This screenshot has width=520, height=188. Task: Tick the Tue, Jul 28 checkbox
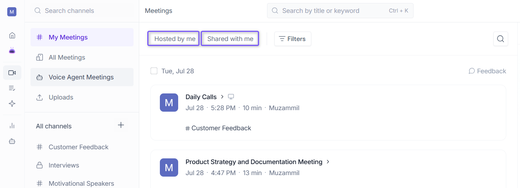click(154, 71)
